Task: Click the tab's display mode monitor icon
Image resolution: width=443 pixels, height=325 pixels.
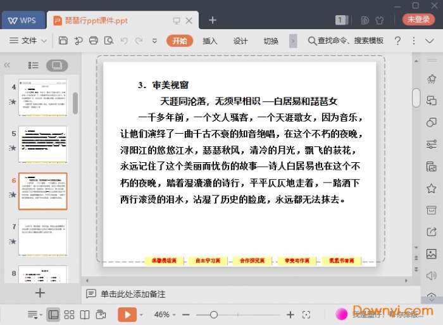Action: pyautogui.click(x=177, y=20)
